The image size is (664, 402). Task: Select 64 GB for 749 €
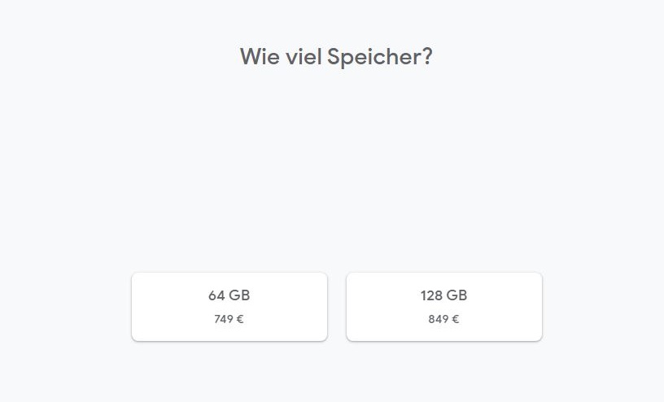(229, 307)
